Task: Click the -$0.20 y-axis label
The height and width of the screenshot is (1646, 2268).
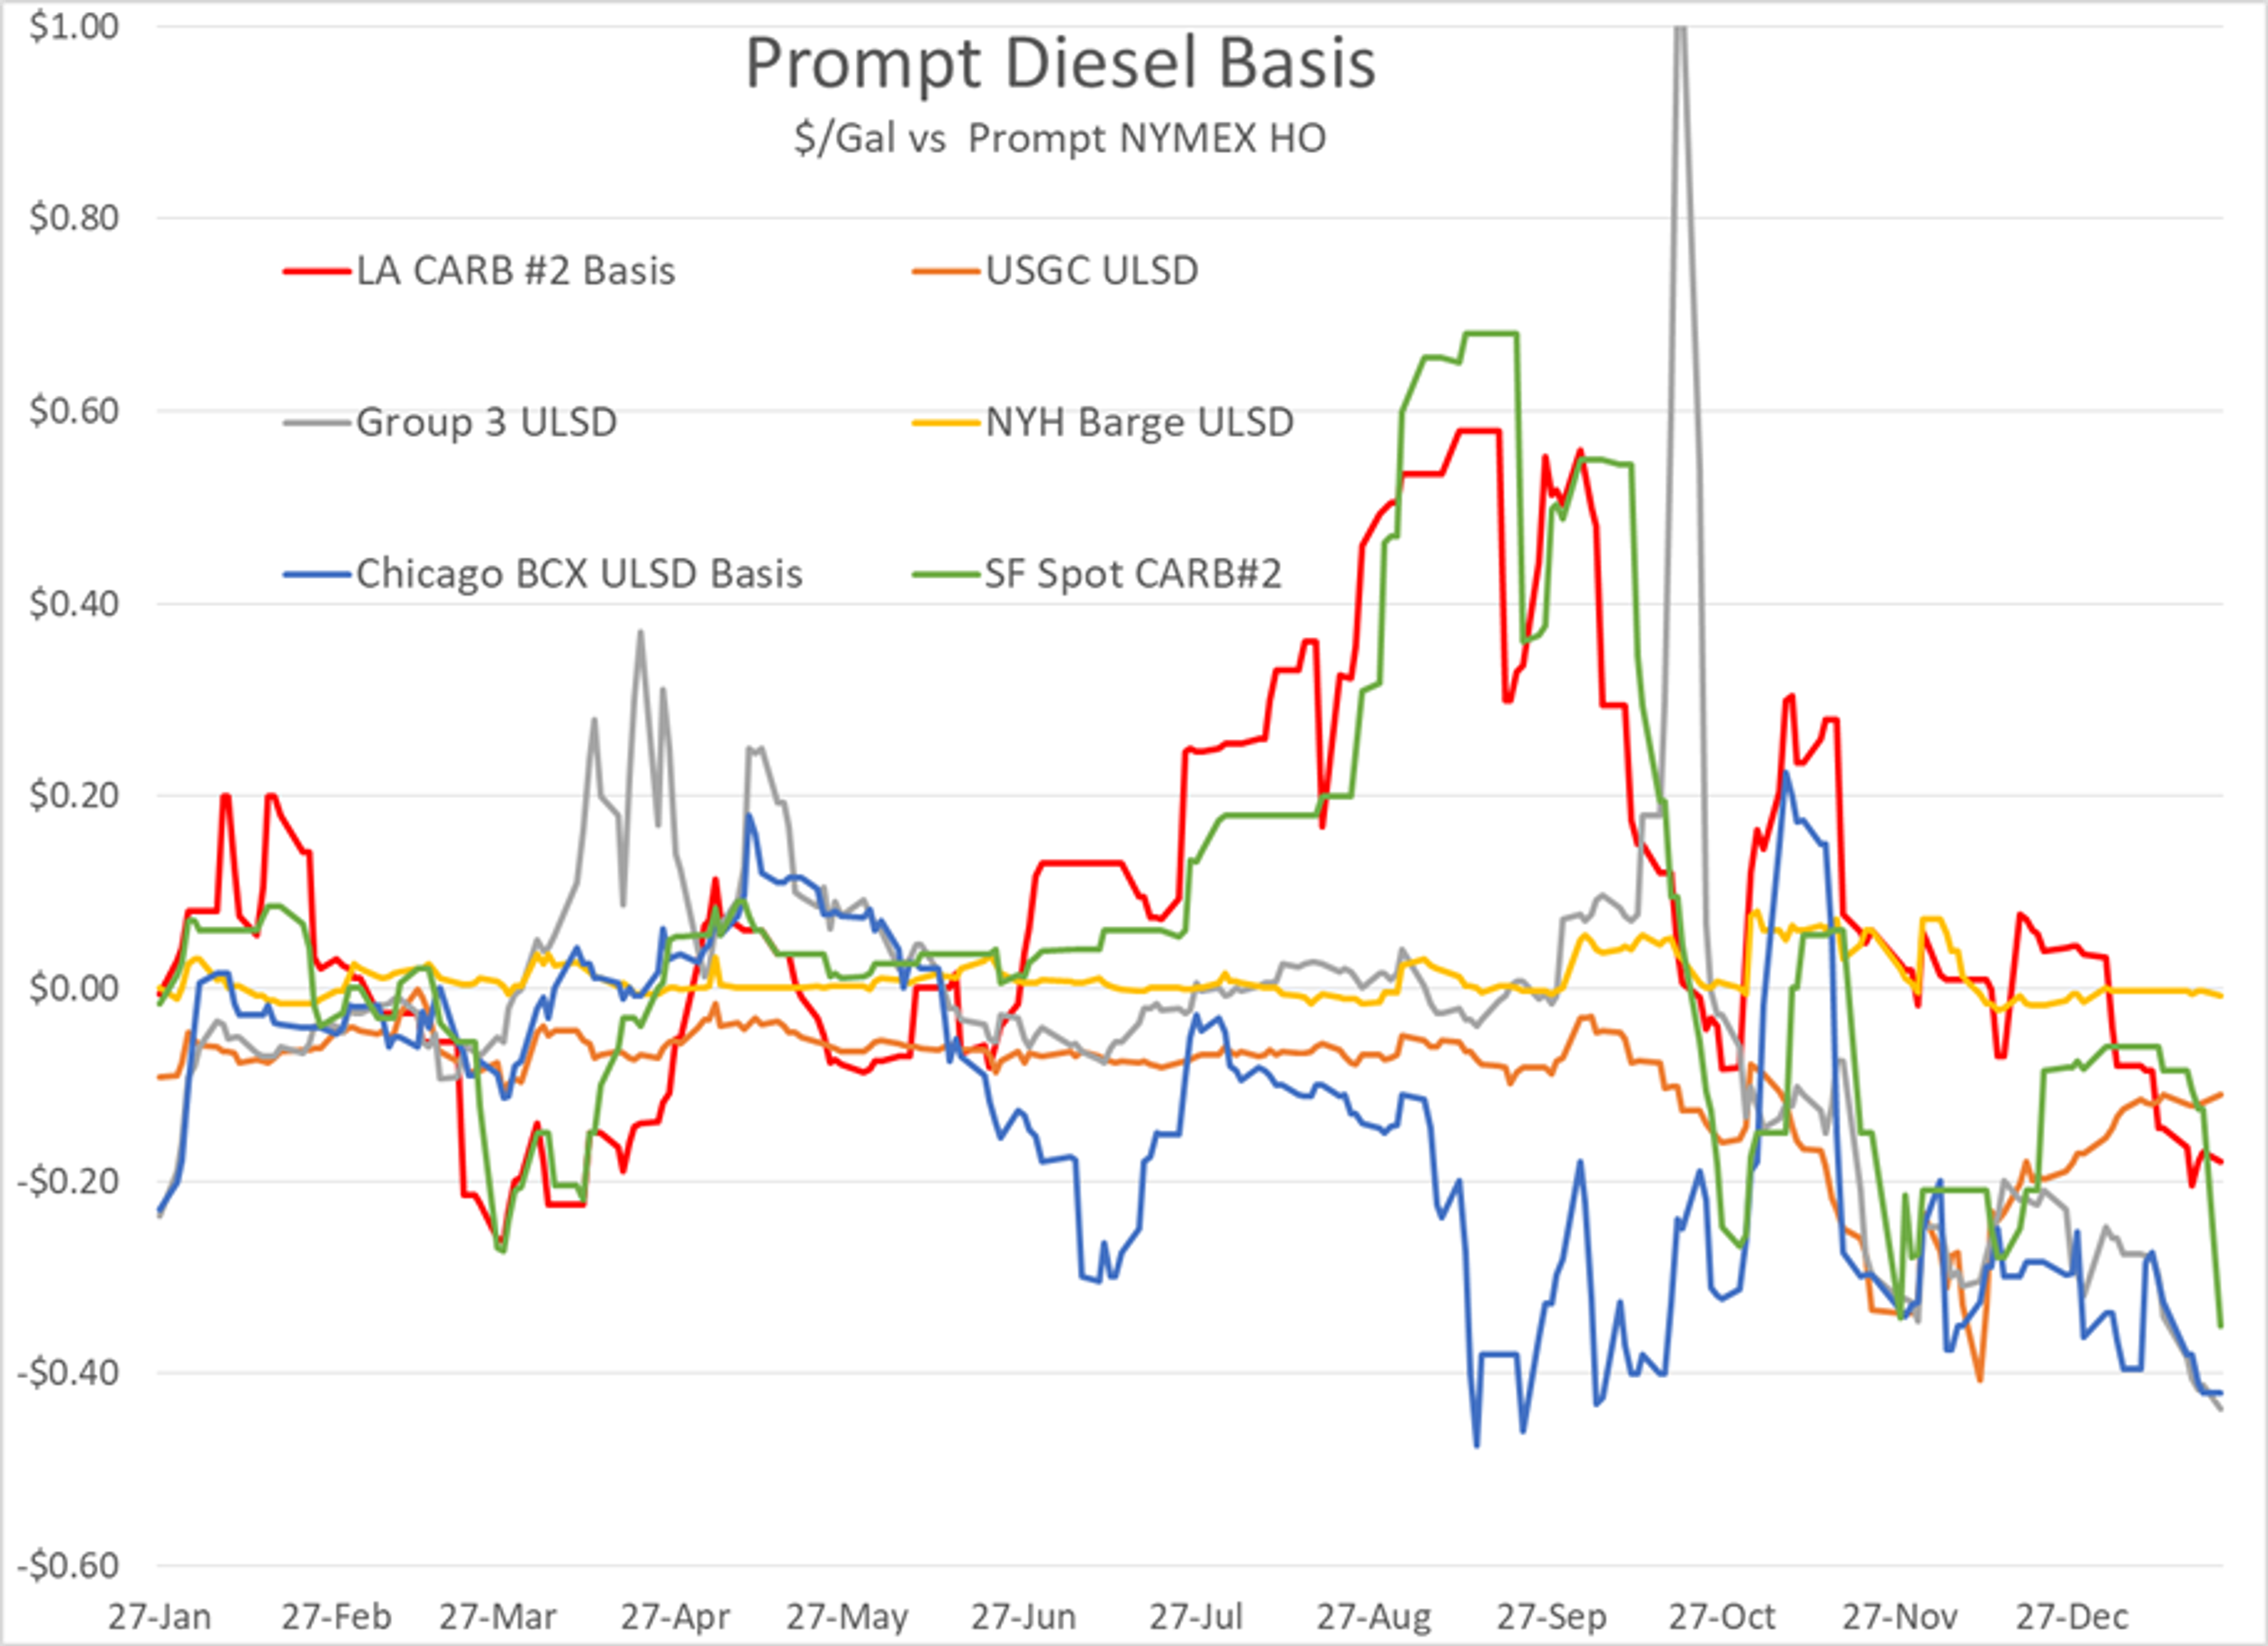Action: pyautogui.click(x=67, y=1180)
